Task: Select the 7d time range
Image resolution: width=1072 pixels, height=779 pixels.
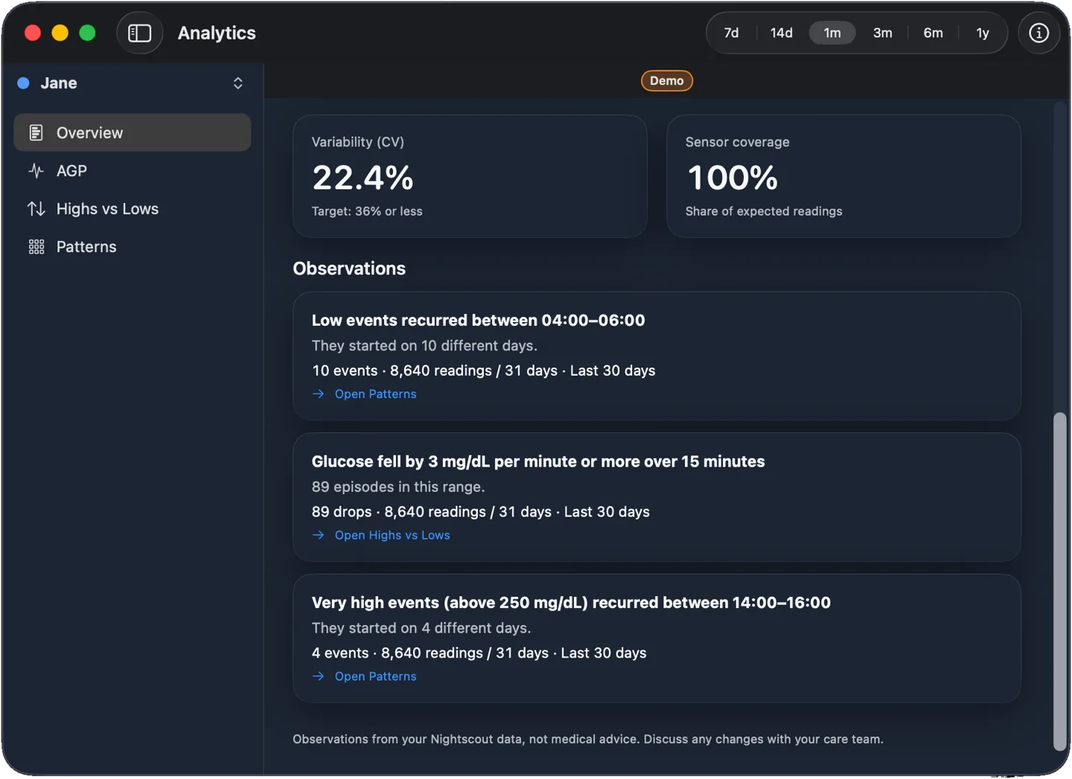Action: click(732, 33)
